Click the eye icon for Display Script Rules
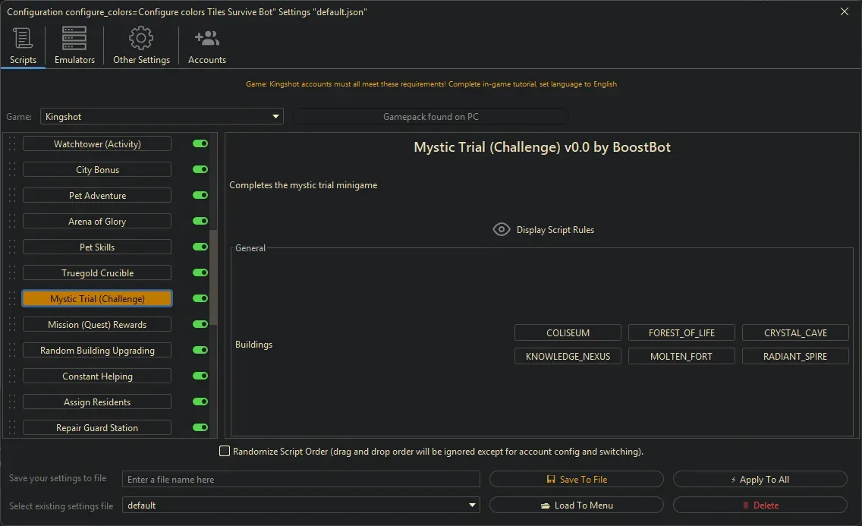This screenshot has width=862, height=526. coord(501,228)
